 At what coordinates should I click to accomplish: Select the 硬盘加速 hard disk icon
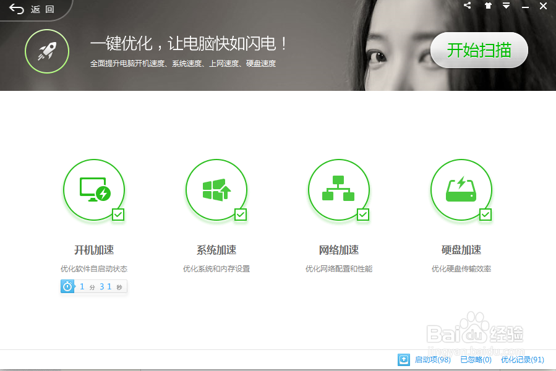[x=461, y=190]
